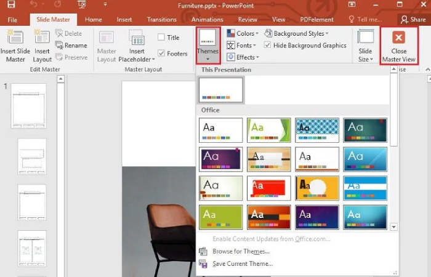Viewport: 431px width, 277px height.
Task: Select the wood-textured Organic theme
Action: tap(269, 159)
